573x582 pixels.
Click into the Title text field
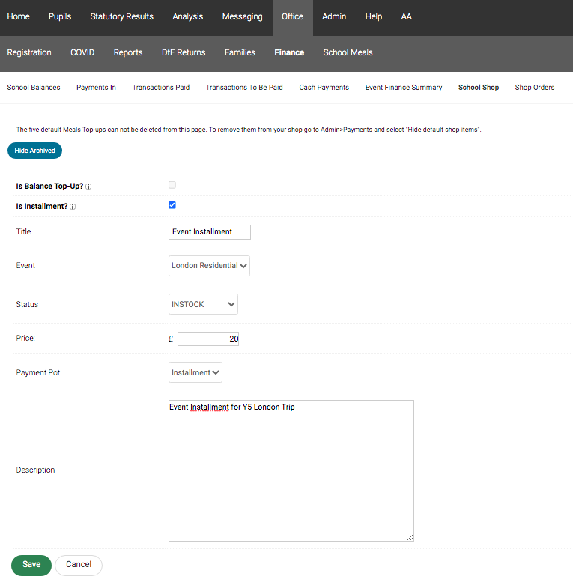tap(210, 232)
